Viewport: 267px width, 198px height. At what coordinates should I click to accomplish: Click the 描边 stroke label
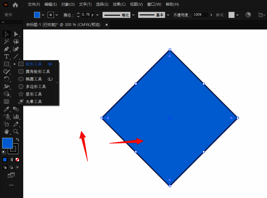[68, 15]
